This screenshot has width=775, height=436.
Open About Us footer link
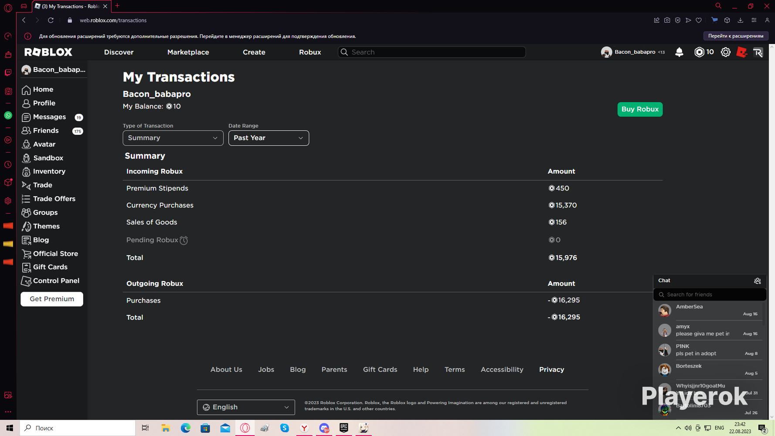point(226,370)
